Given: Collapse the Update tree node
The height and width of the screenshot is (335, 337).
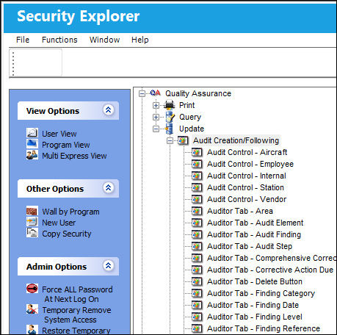Looking at the screenshot, I should [156, 129].
